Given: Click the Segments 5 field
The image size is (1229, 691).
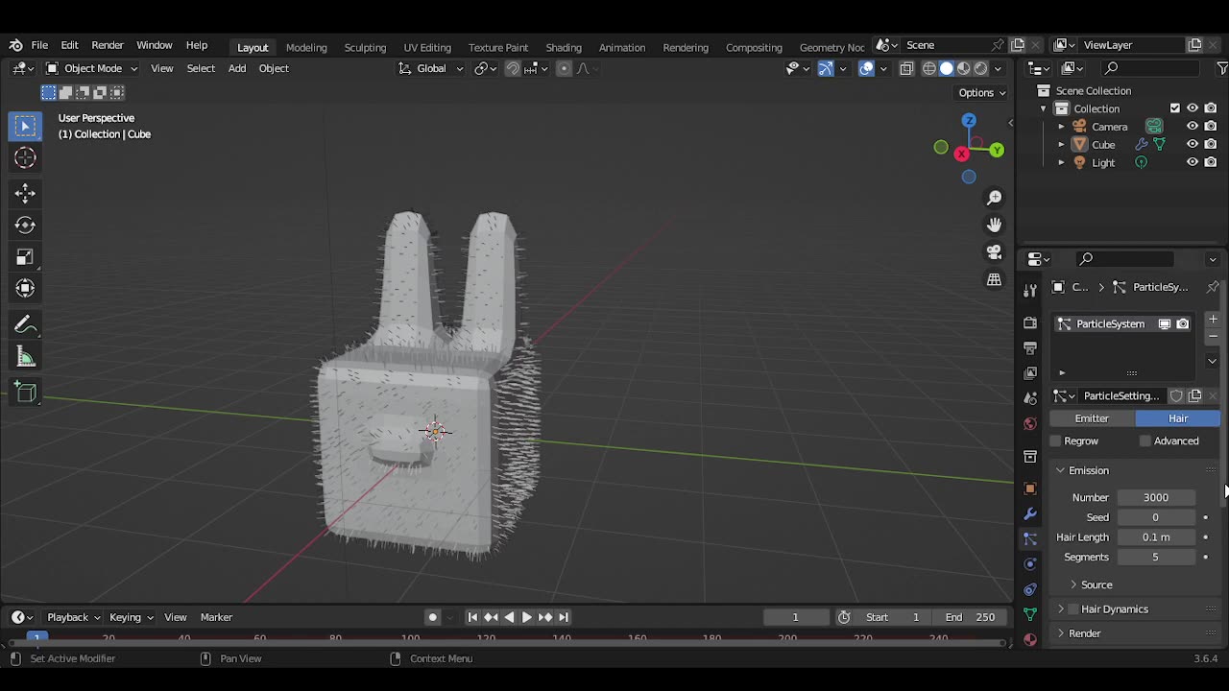Looking at the screenshot, I should [1156, 558].
